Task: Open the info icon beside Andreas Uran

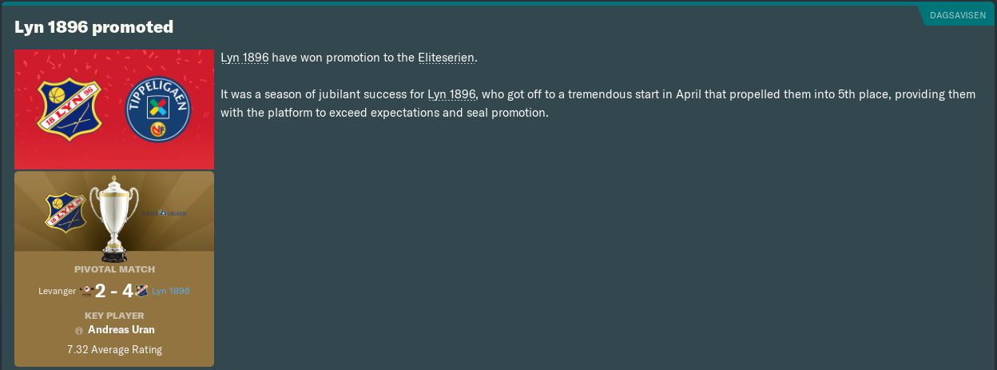Action: (x=79, y=330)
